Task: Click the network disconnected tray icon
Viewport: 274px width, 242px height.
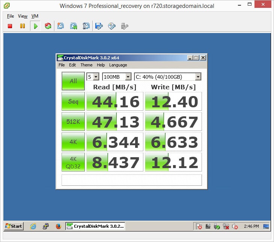Action: click(226, 227)
